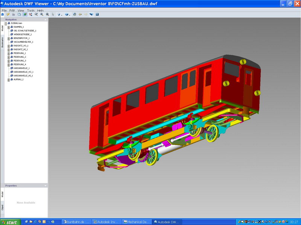Click the assembly icon beside FEDERUNG_4

[12, 64]
